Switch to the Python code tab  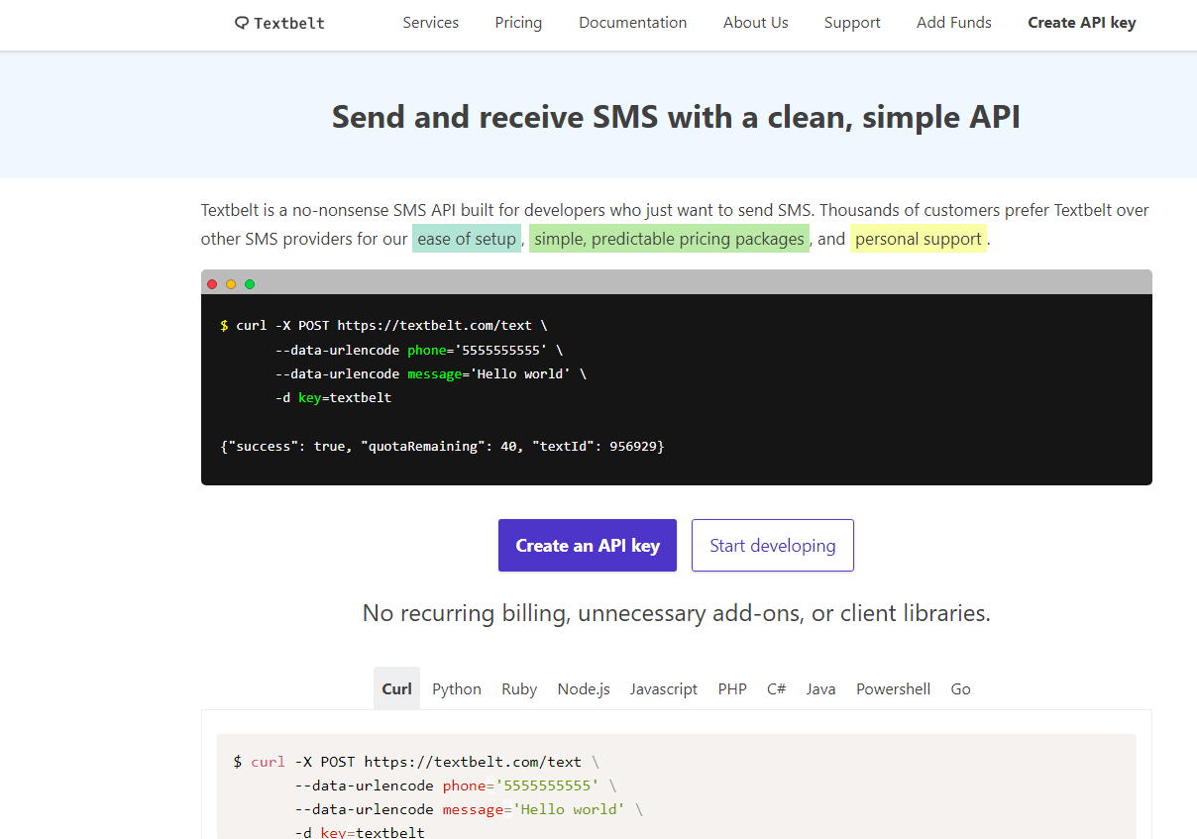tap(457, 688)
